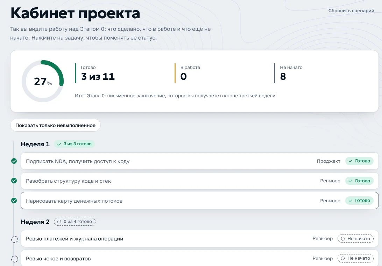Click the "Итог Этапа 0" summary sentence

coord(176,96)
